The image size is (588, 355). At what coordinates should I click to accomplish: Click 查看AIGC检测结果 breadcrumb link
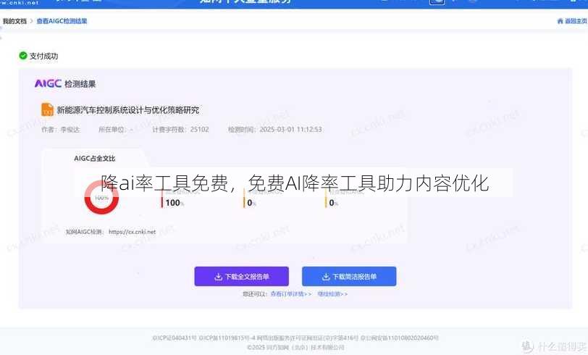62,21
